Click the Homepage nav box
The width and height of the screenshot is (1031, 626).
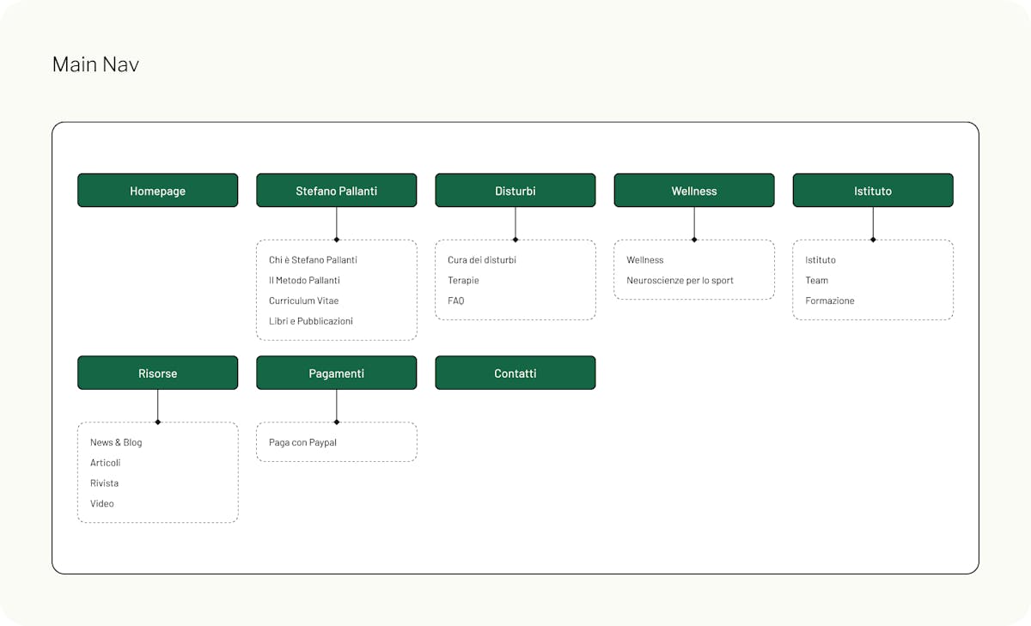click(x=157, y=191)
